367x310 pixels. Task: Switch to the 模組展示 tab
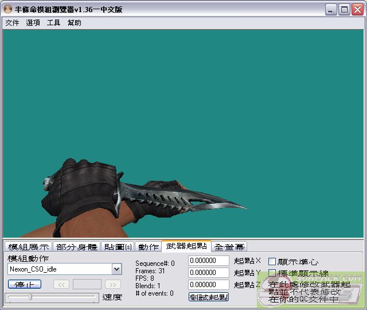pyautogui.click(x=29, y=247)
